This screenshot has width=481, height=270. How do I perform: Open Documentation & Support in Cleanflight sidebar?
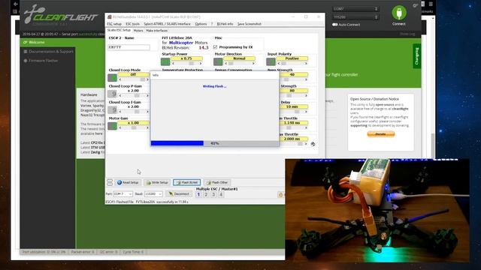click(48, 52)
